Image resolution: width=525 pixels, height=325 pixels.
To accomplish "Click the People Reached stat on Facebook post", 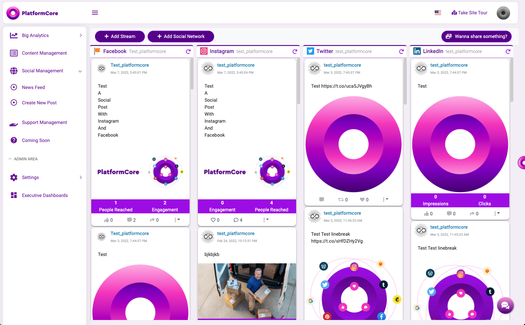I will (116, 206).
